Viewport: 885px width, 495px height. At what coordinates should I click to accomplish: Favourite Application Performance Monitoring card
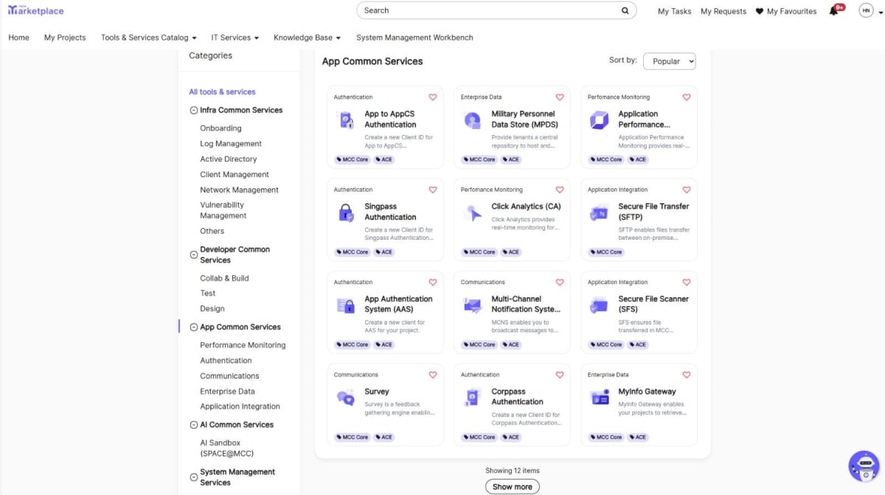(x=687, y=97)
